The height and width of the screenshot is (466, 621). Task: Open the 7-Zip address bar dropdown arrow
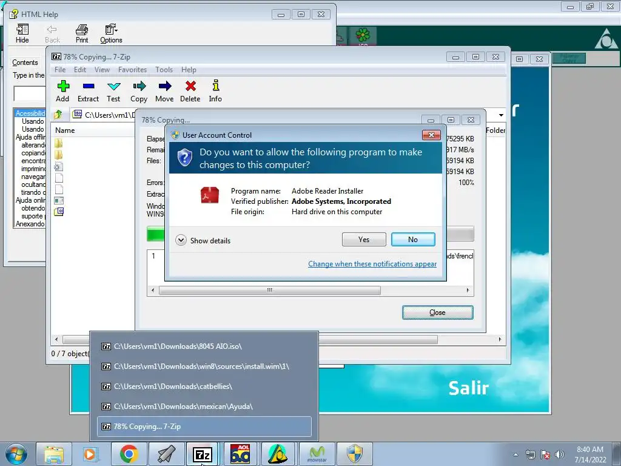501,115
